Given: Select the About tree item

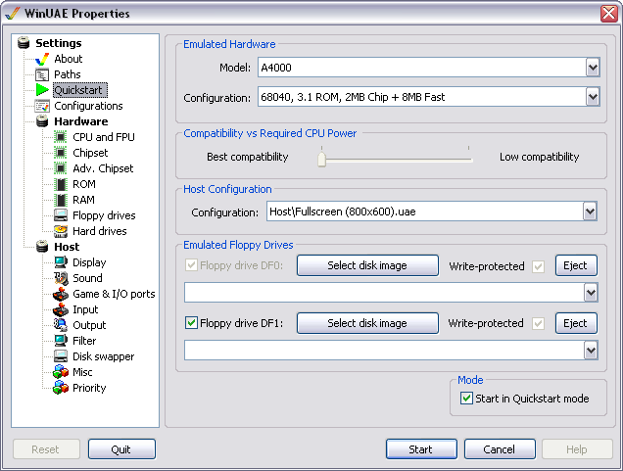Looking at the screenshot, I should [x=69, y=59].
